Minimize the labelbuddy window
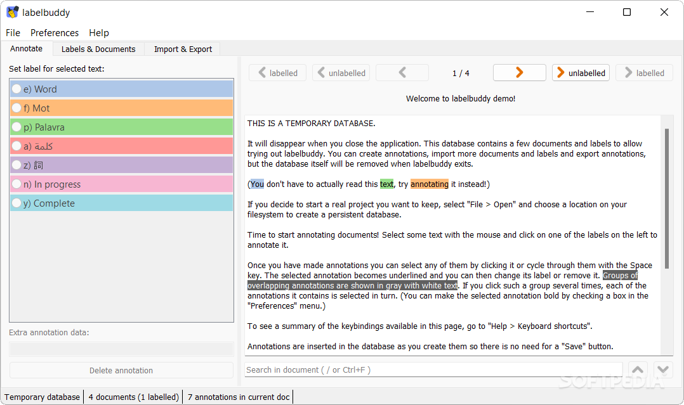684x405 pixels. [590, 12]
